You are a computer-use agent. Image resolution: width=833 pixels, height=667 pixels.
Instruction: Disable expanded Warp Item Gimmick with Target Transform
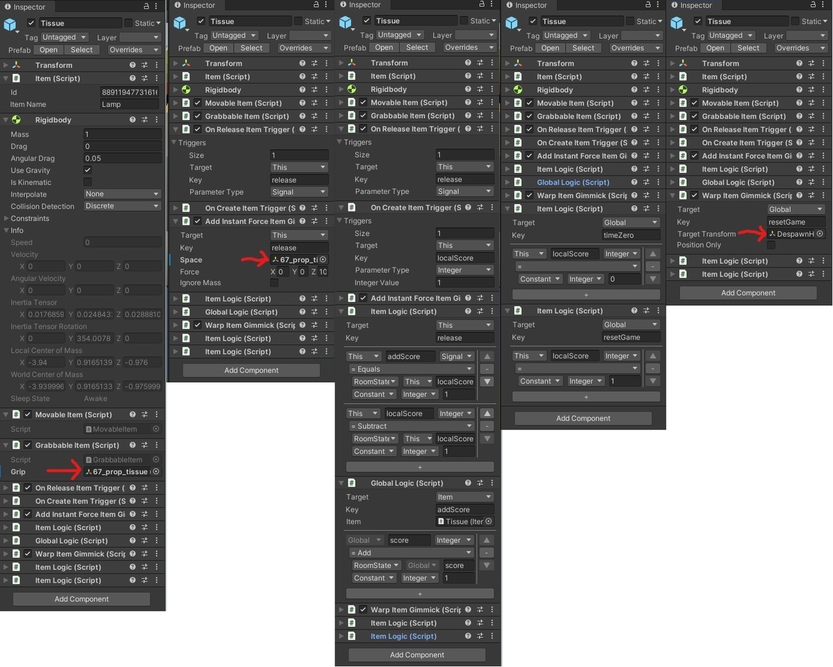(694, 196)
